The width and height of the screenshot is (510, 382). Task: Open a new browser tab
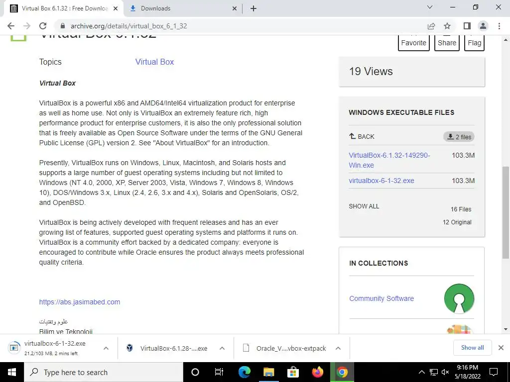pyautogui.click(x=254, y=8)
